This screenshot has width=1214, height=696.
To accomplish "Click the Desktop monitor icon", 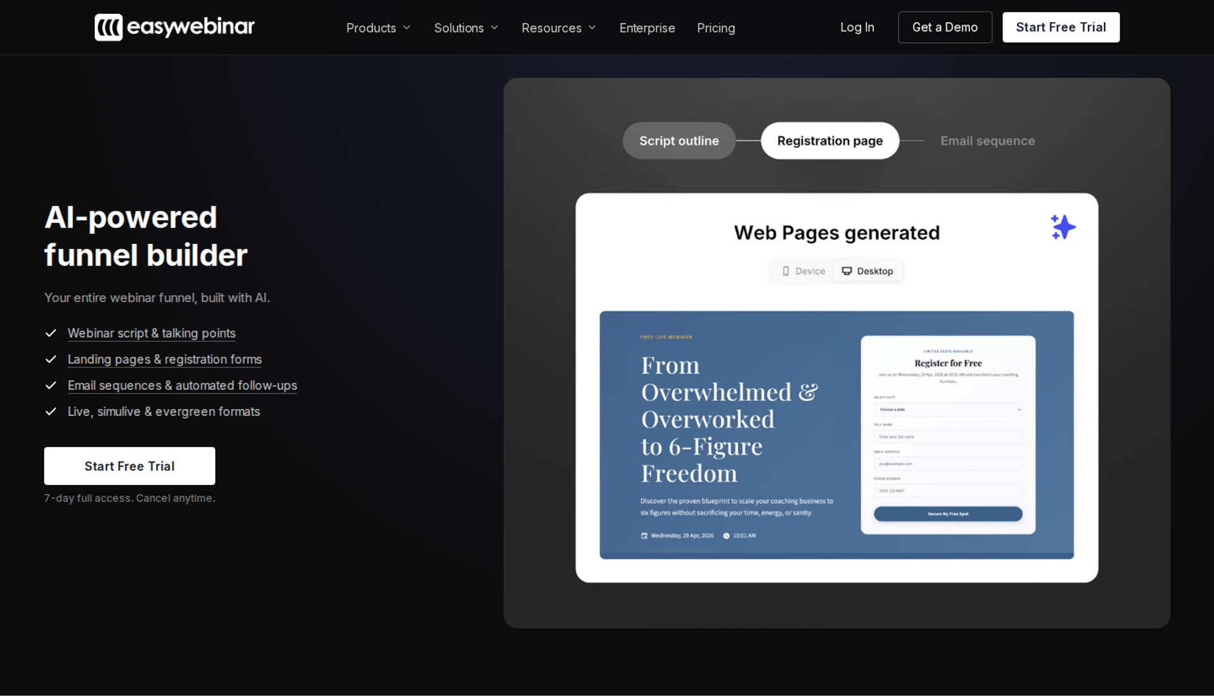I will [847, 271].
